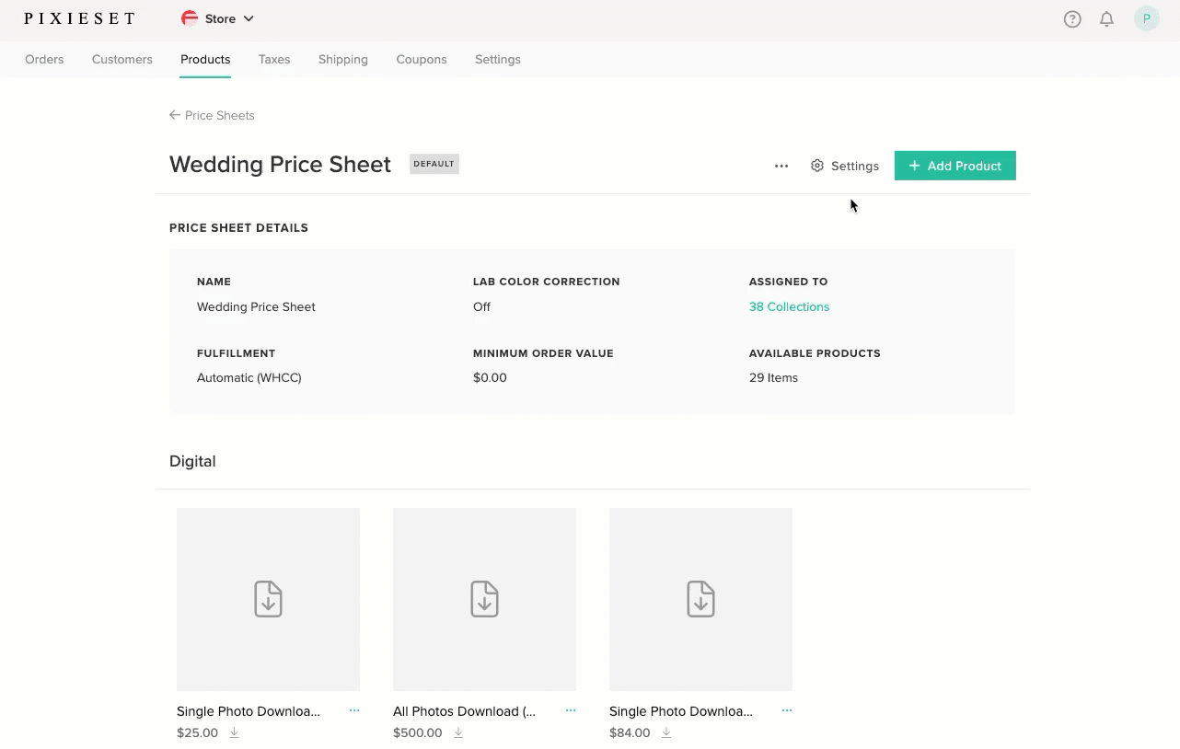Viewport: 1180px width, 749px height.
Task: Click the 29 Items available products value
Action: (x=773, y=377)
